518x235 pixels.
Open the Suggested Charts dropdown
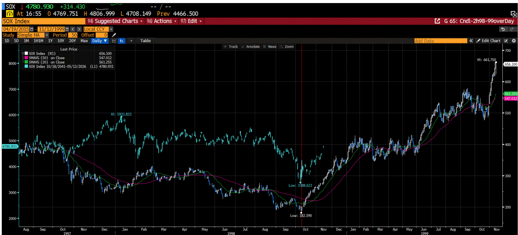(x=117, y=21)
